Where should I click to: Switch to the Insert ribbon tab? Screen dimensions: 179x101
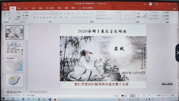pos(19,8)
